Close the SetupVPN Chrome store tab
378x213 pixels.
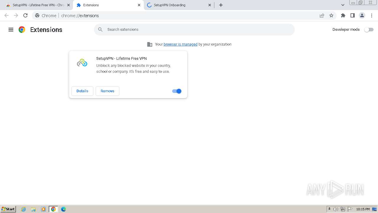click(69, 5)
